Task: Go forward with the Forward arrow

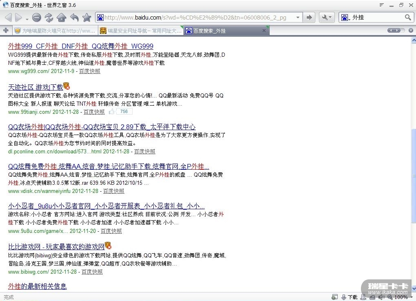Action: tap(18, 18)
